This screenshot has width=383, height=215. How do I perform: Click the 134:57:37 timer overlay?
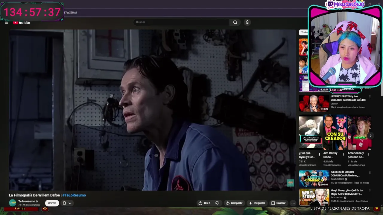tap(32, 12)
